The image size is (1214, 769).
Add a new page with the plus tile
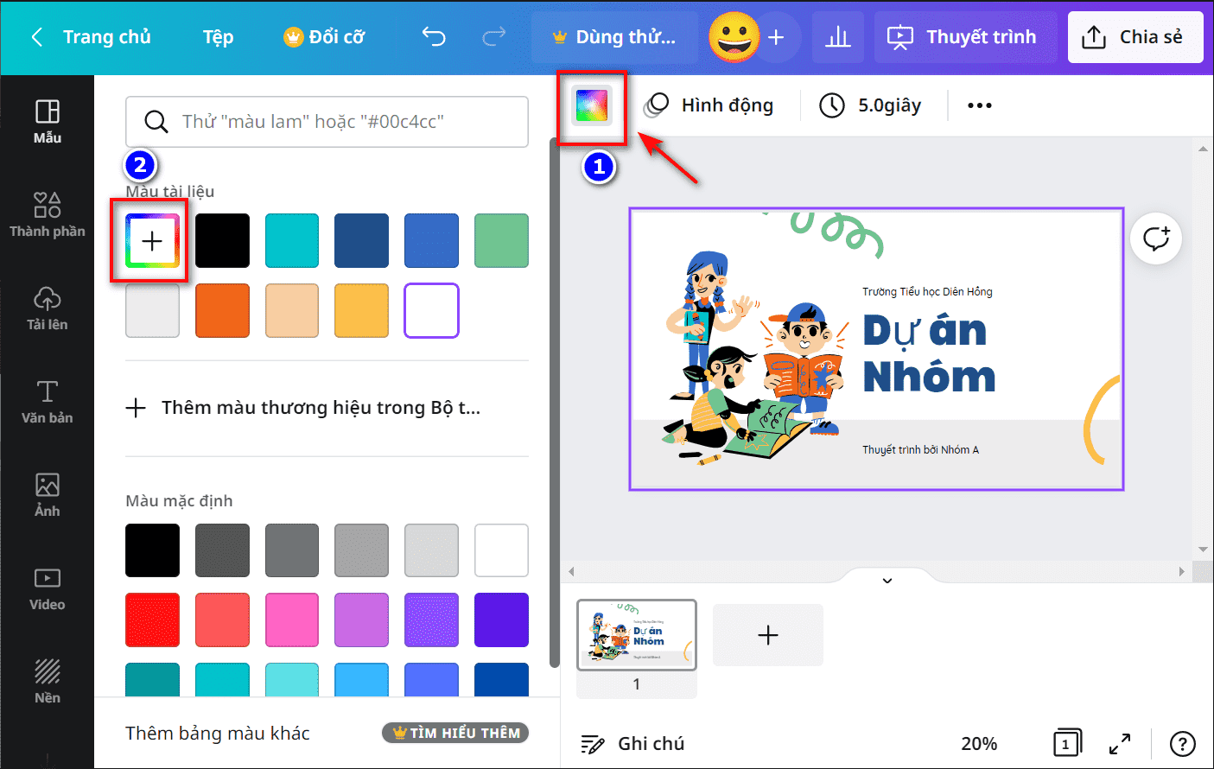click(x=767, y=635)
